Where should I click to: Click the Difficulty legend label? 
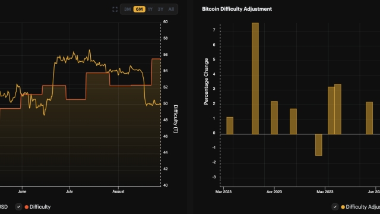coord(40,207)
